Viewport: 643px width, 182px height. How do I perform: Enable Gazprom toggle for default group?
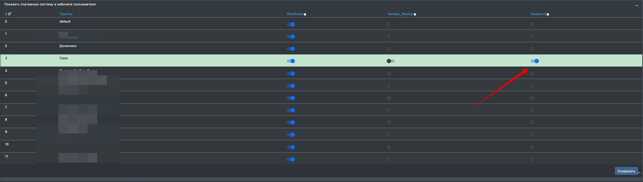pos(532,24)
